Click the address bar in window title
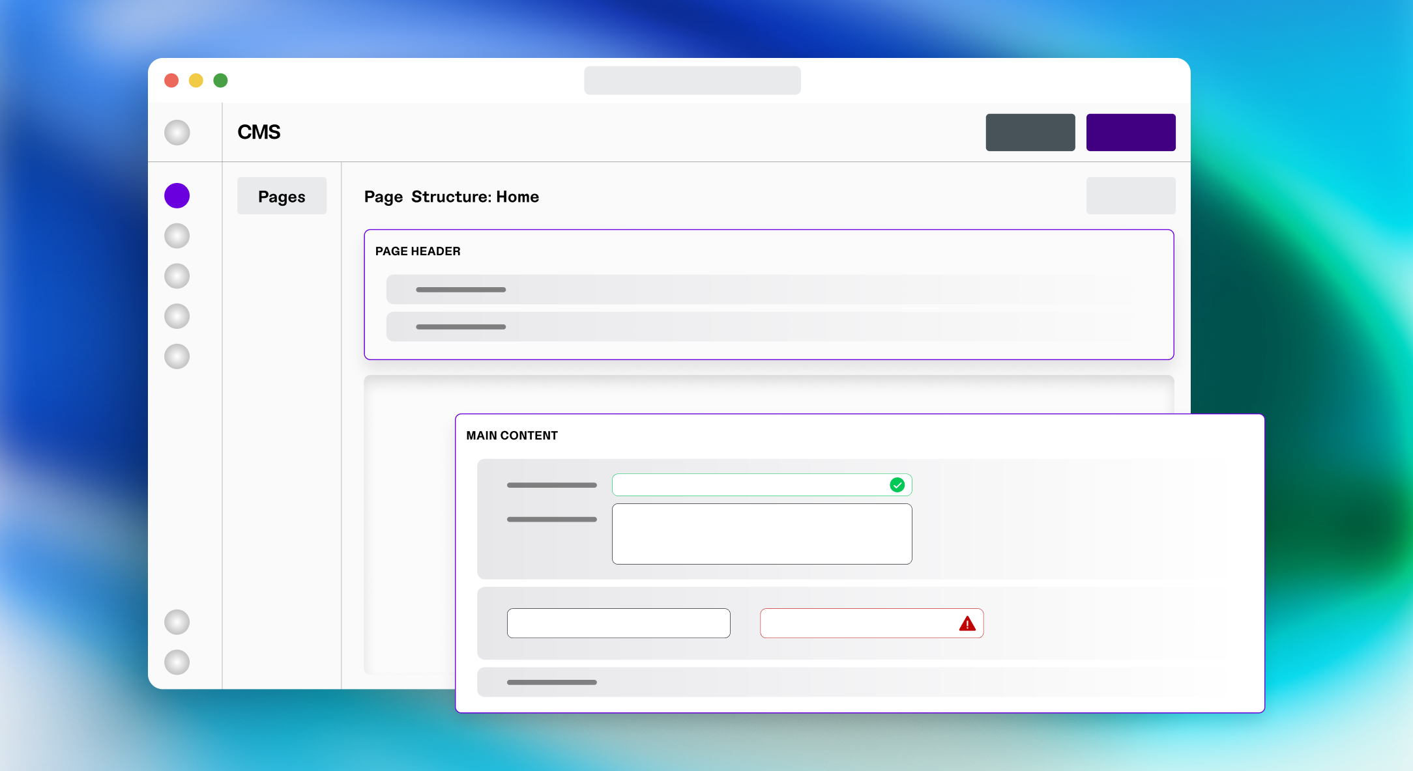The image size is (1413, 771). (692, 80)
